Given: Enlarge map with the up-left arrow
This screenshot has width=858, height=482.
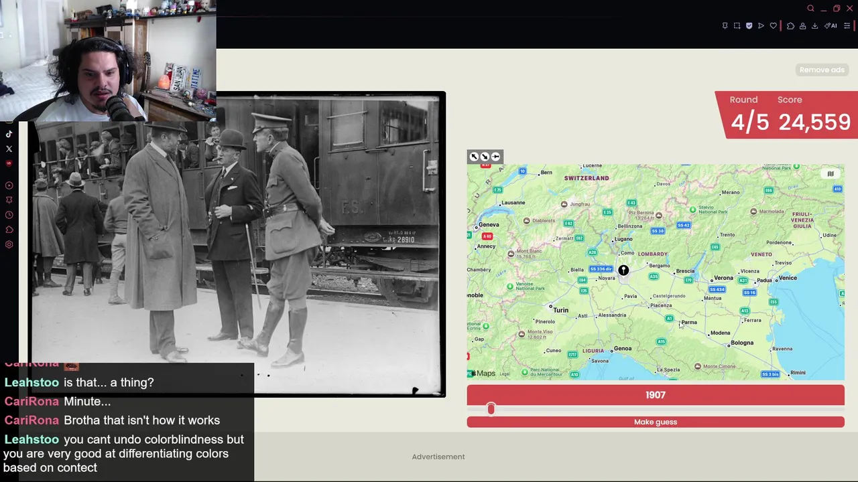Looking at the screenshot, I should (x=474, y=157).
